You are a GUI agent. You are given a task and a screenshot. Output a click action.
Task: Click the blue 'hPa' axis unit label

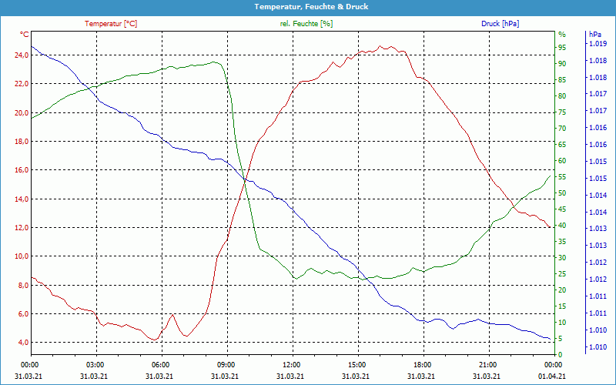pos(594,35)
